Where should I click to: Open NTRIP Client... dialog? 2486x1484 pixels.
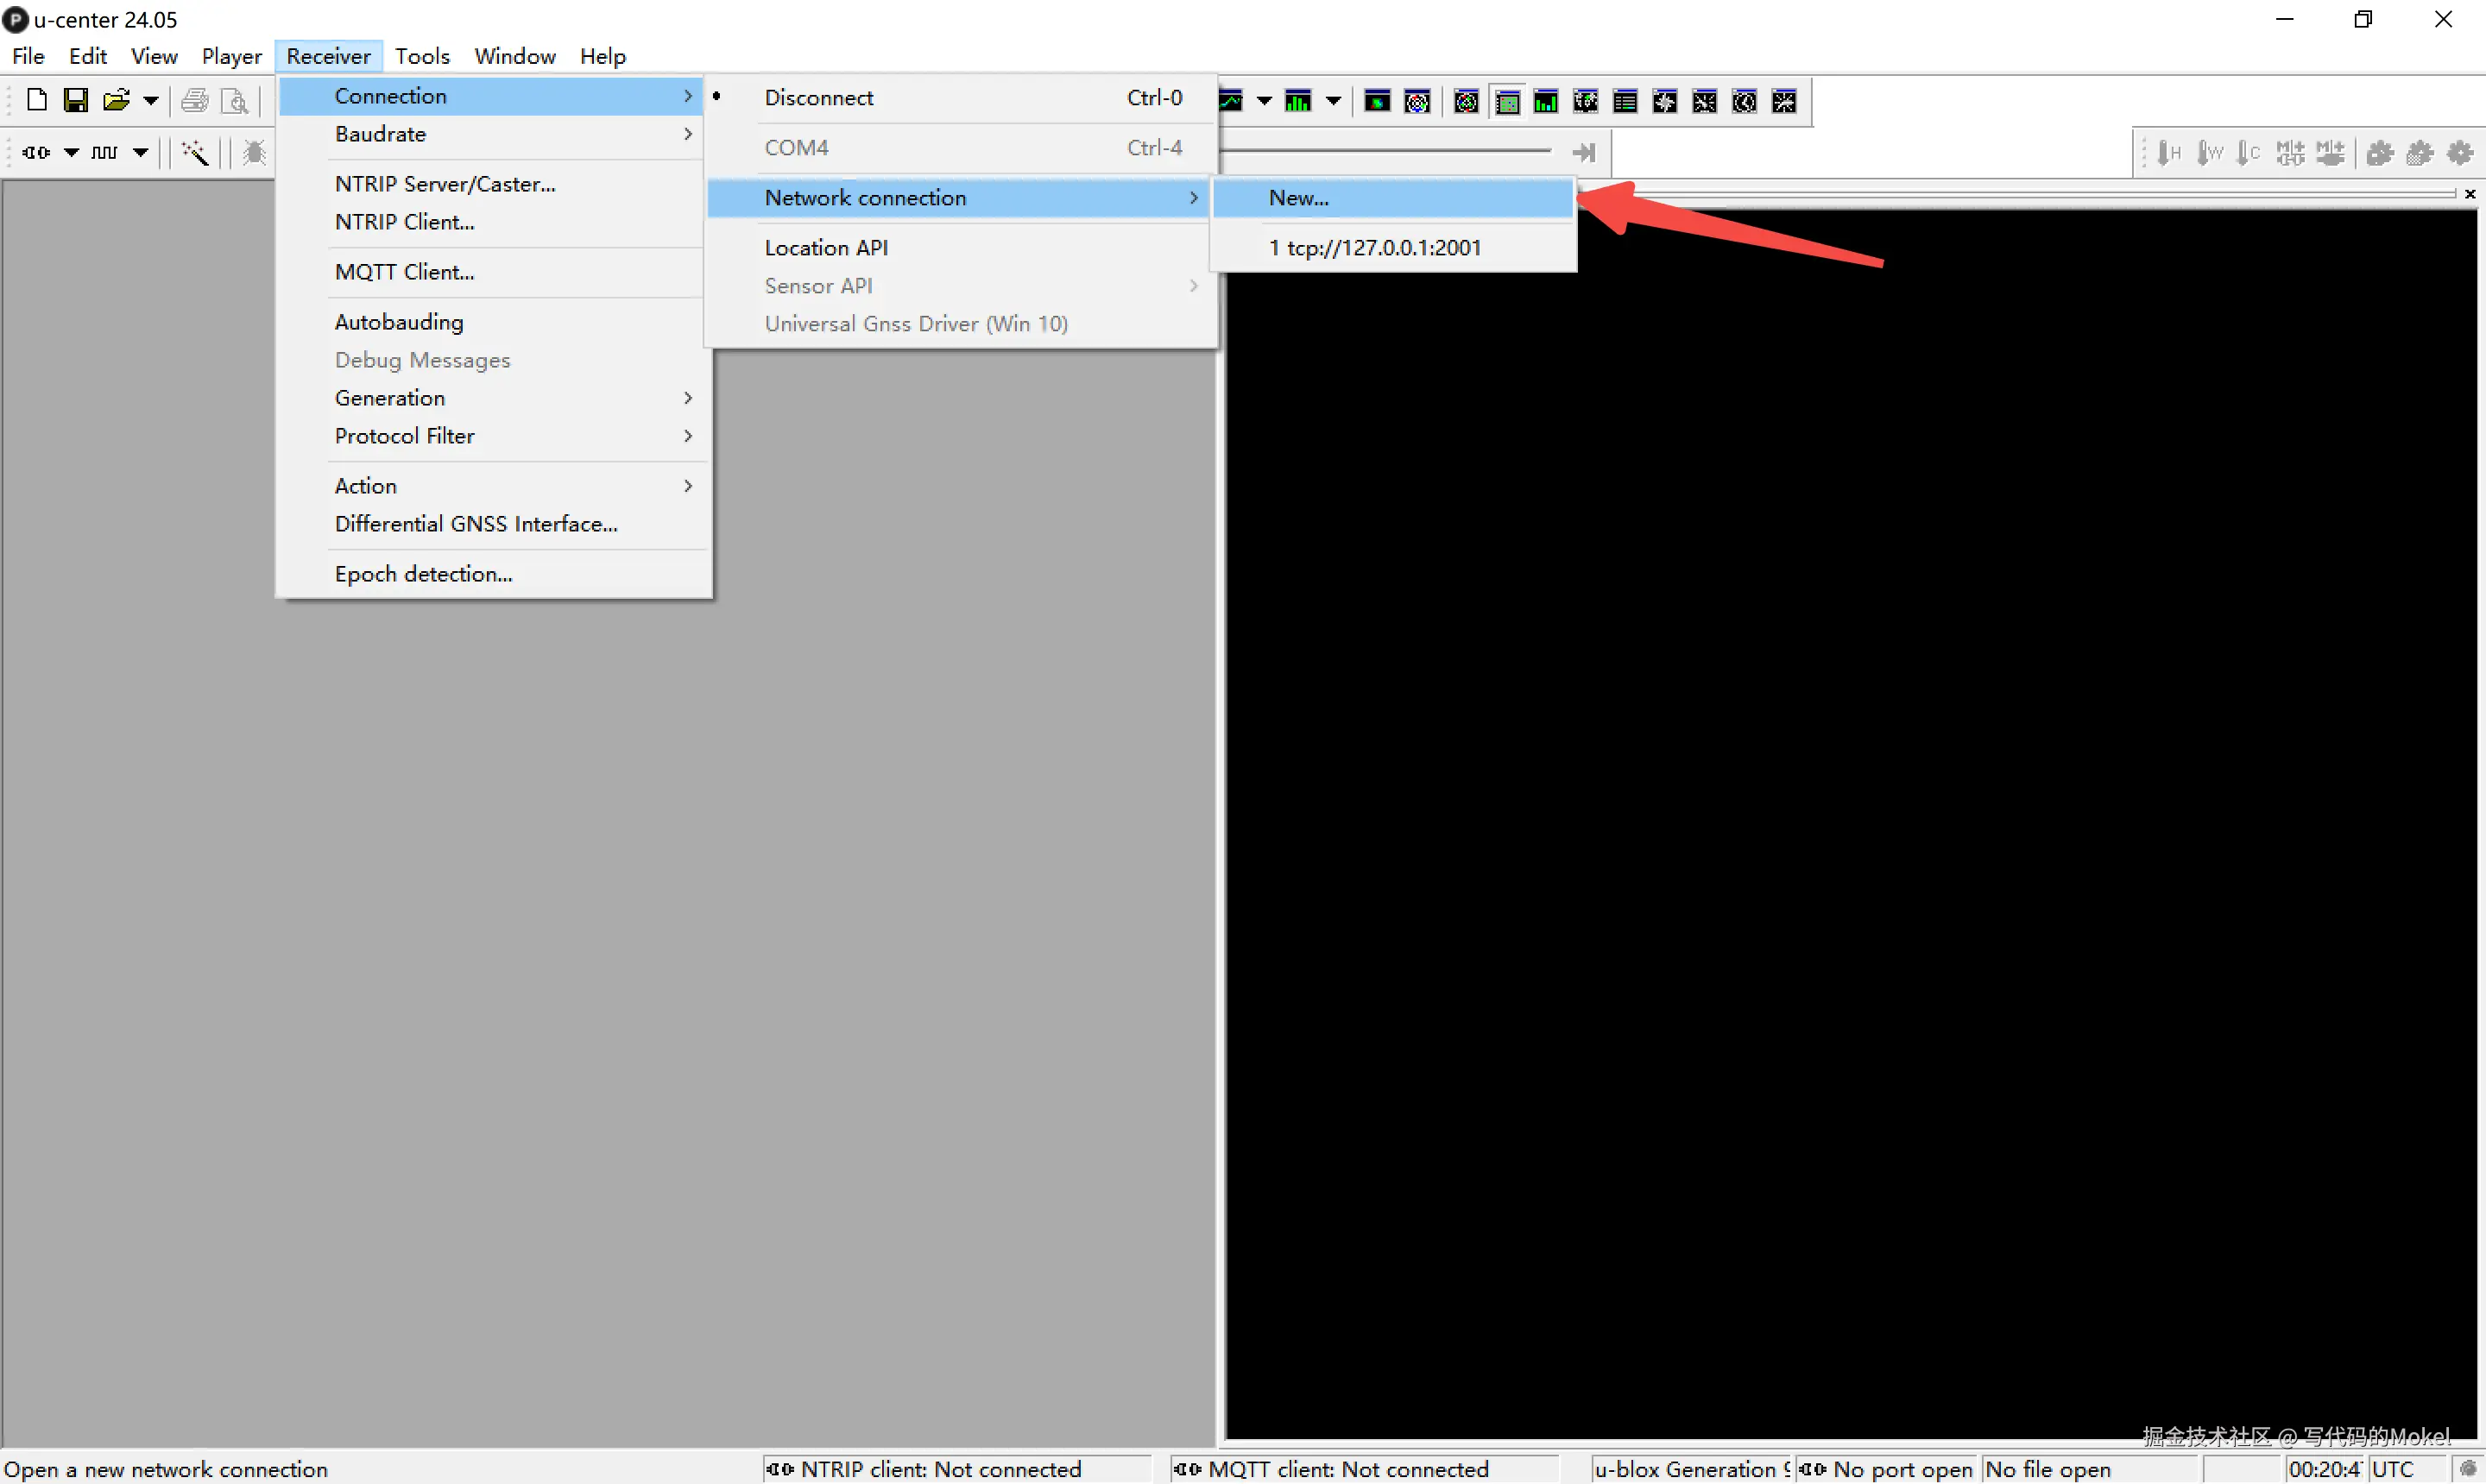point(404,222)
